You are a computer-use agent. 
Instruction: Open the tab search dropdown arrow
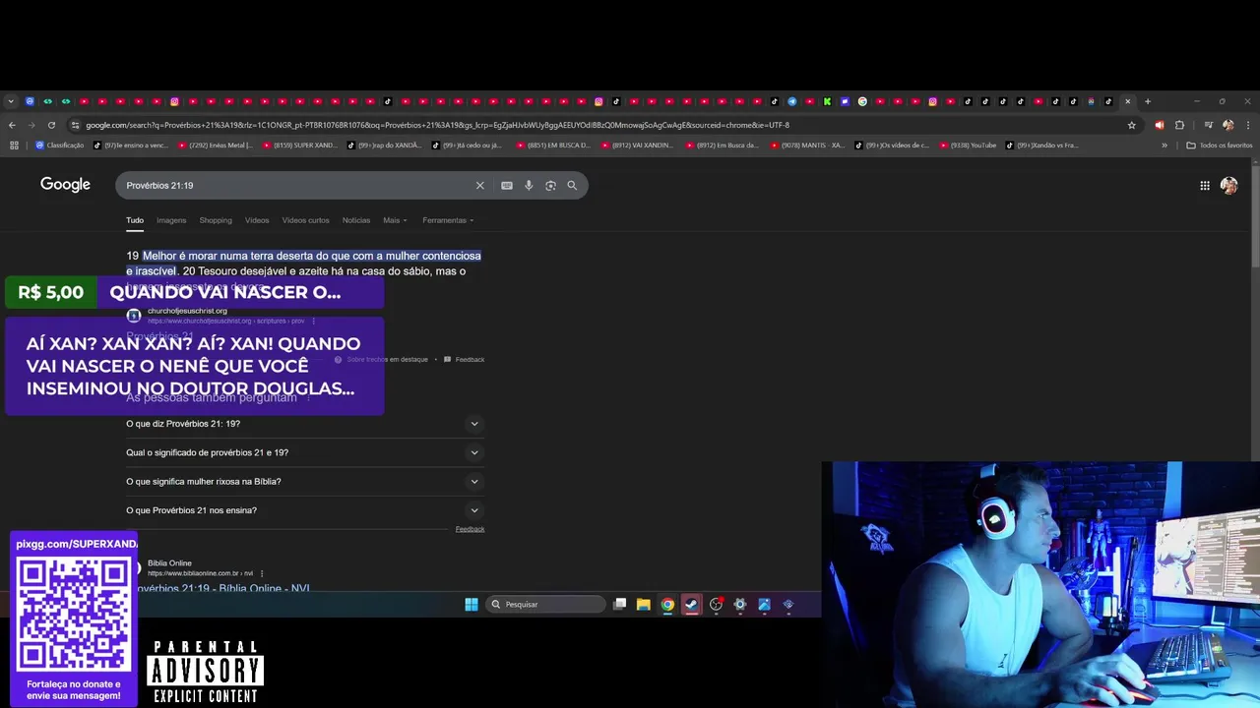tap(11, 101)
